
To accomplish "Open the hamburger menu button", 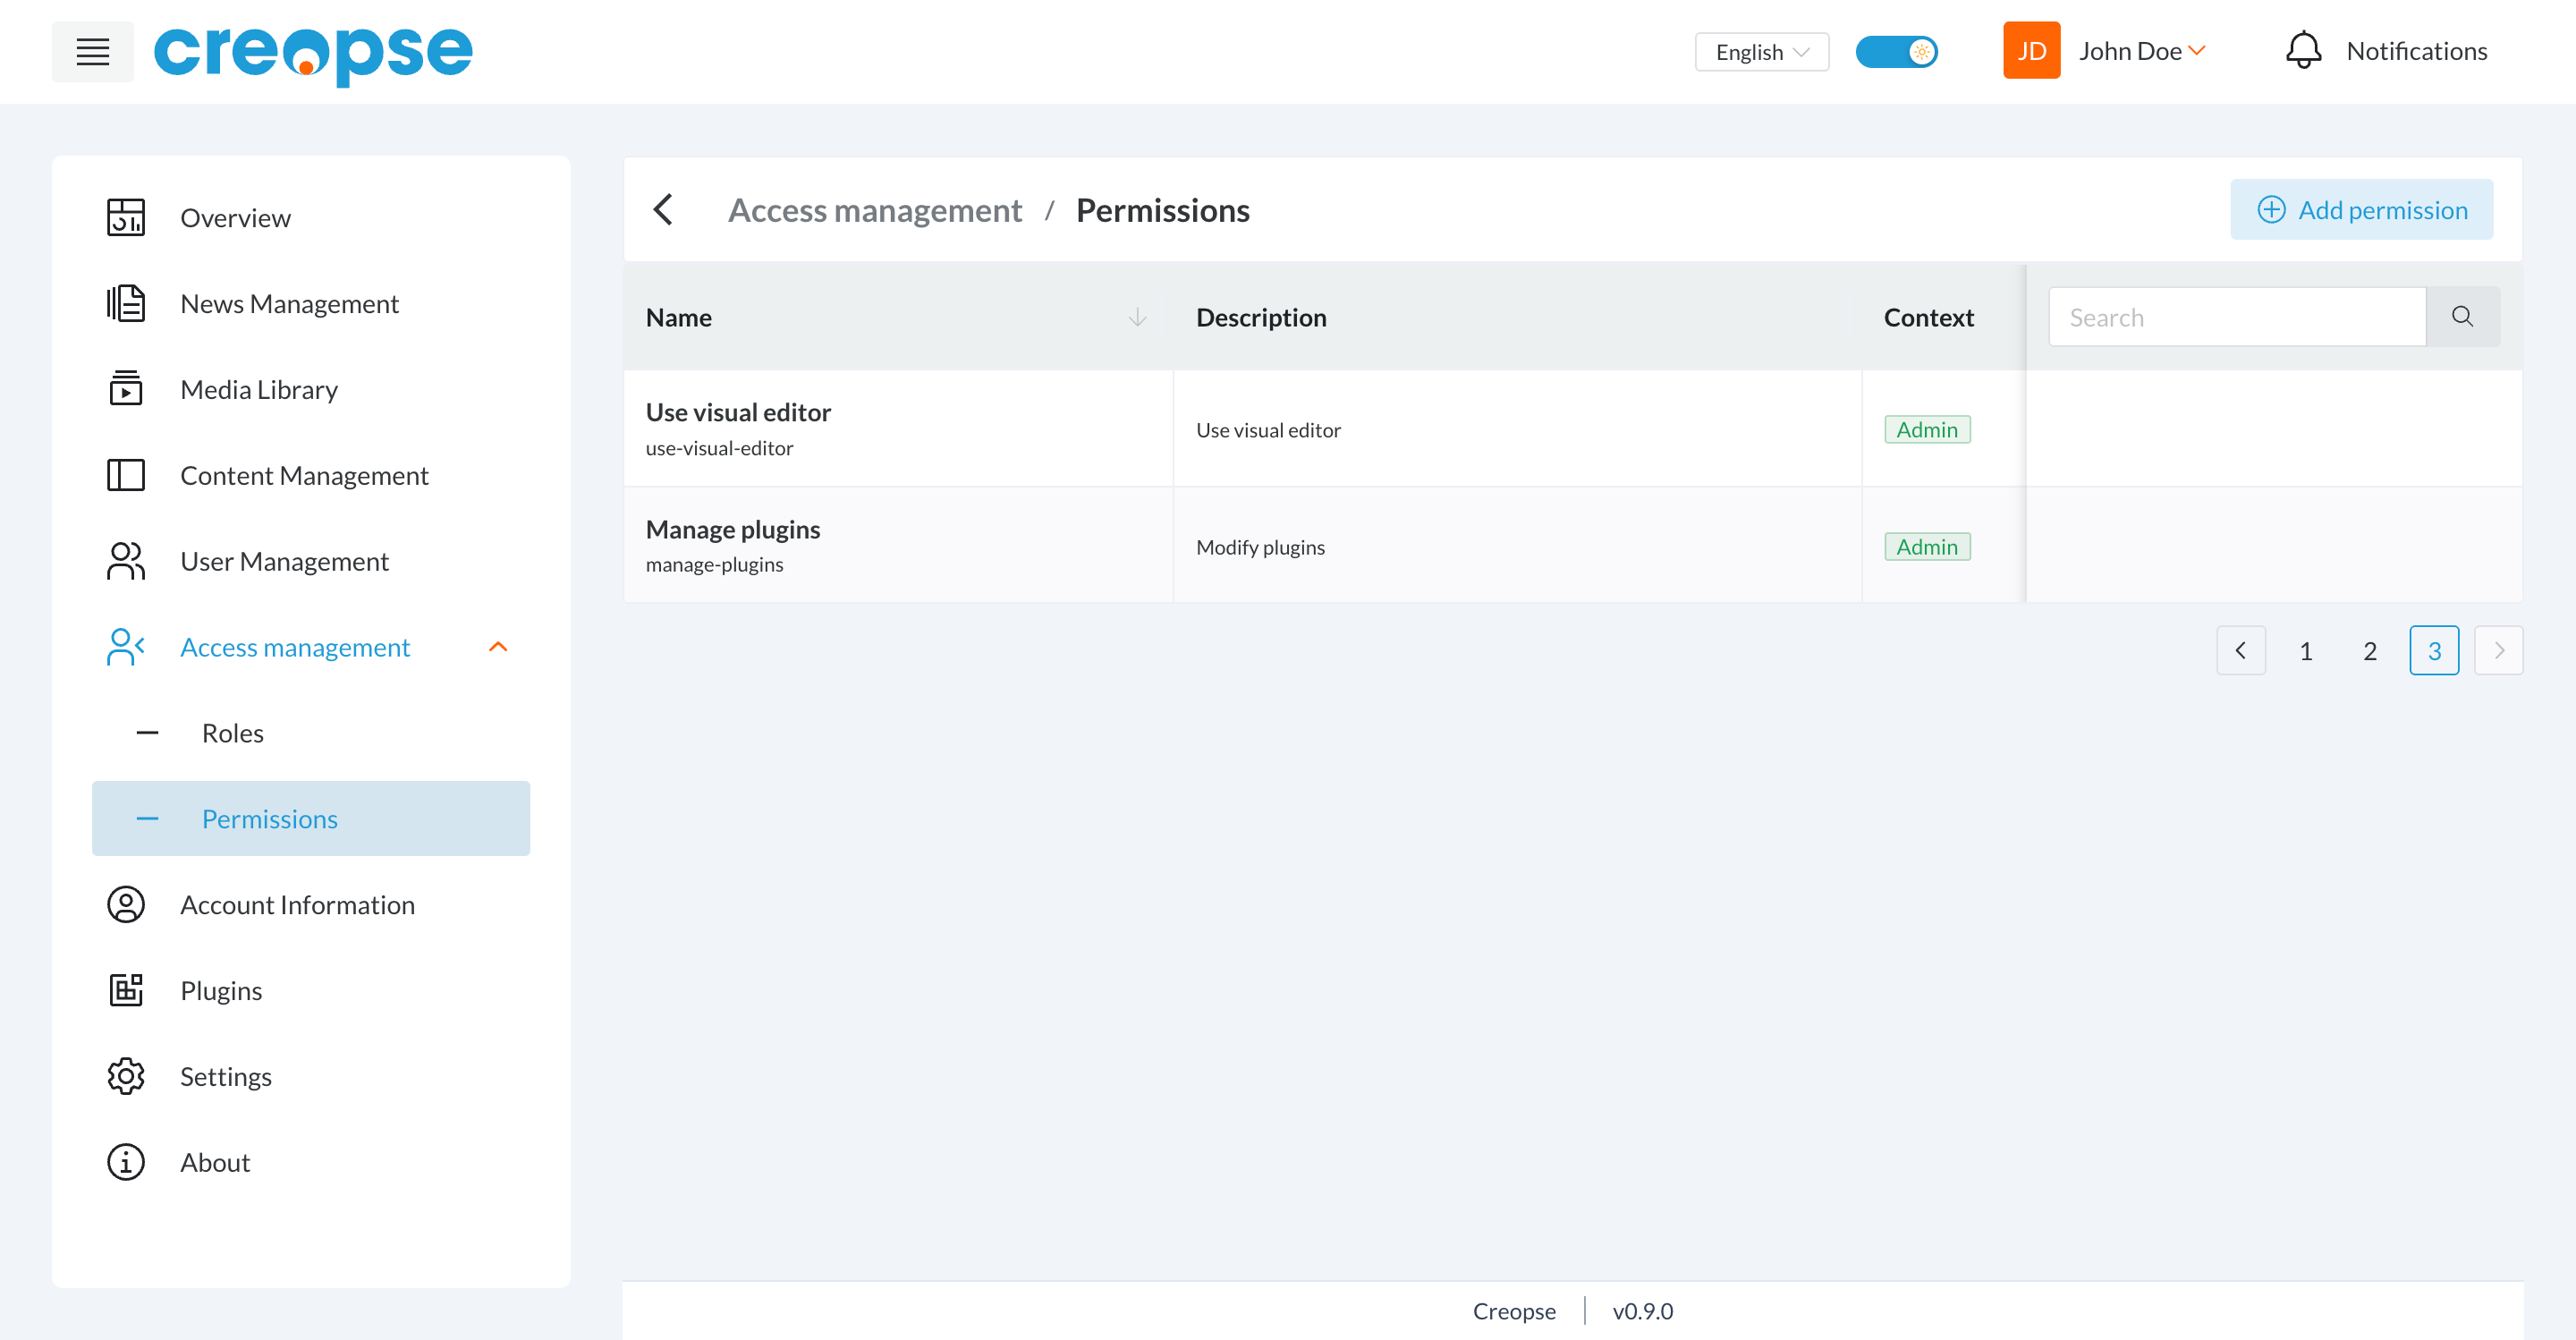I will coord(92,51).
